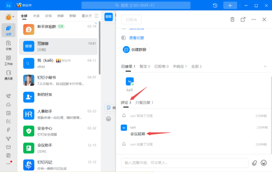Screen dimensions: 272x172
Task: Open the 钉钉闪记 conversation
Action: point(58,165)
